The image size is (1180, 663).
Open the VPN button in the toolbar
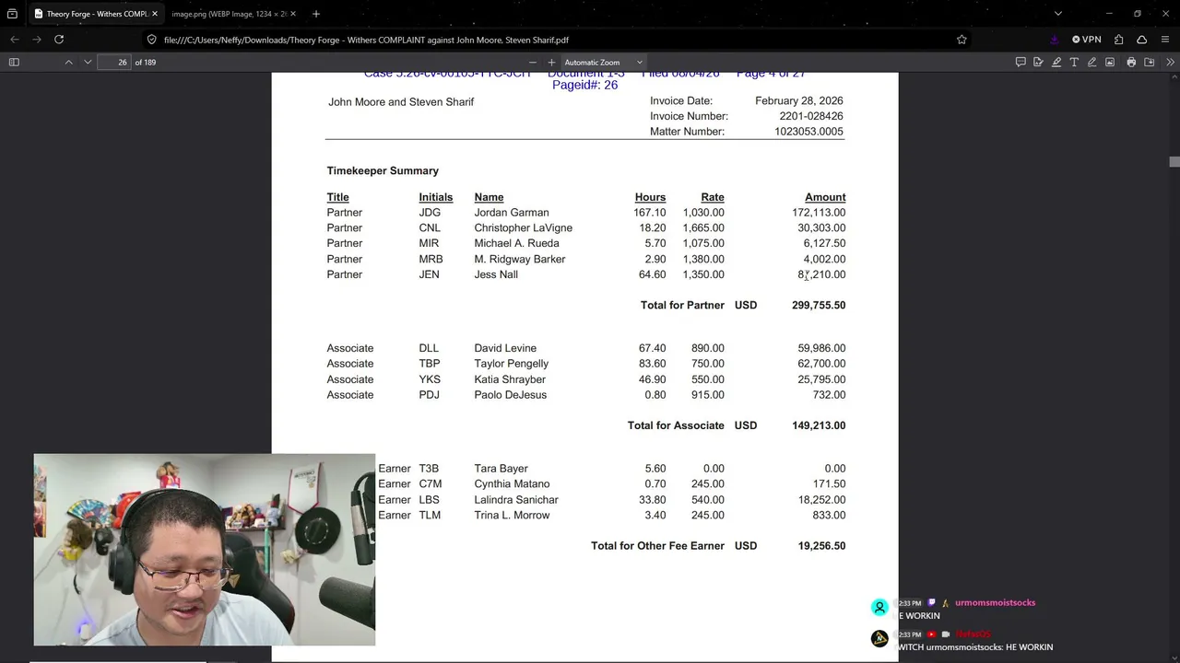[1087, 40]
